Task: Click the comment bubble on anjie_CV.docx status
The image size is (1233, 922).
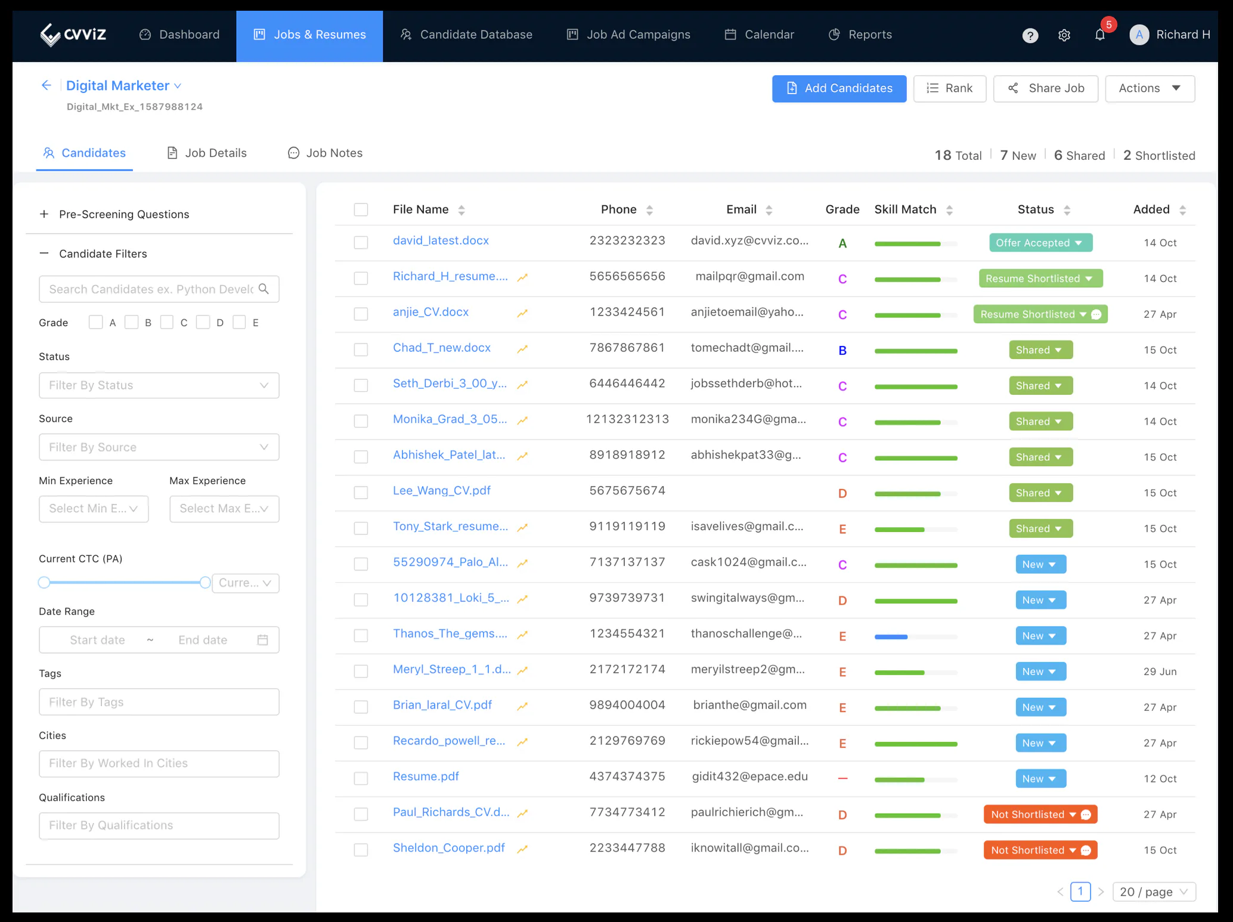Action: point(1096,314)
